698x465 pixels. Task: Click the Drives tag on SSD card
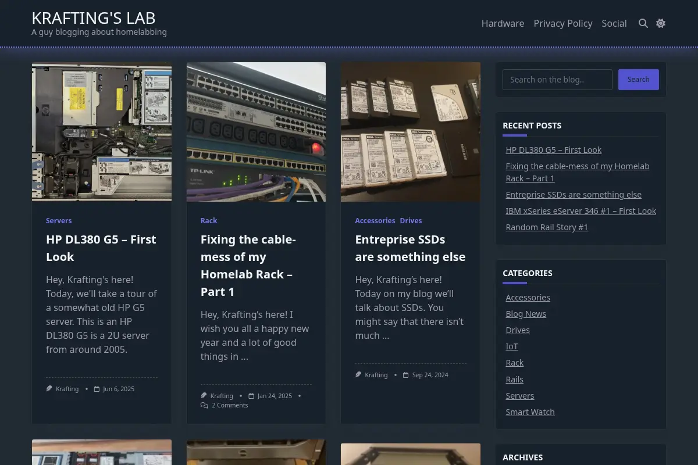coord(411,221)
